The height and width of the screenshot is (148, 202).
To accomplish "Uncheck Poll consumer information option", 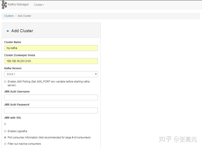I will pyautogui.click(x=5, y=137).
